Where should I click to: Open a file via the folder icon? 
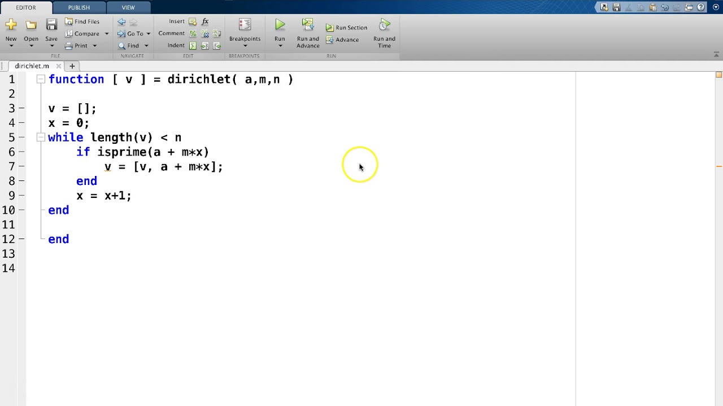(31, 25)
